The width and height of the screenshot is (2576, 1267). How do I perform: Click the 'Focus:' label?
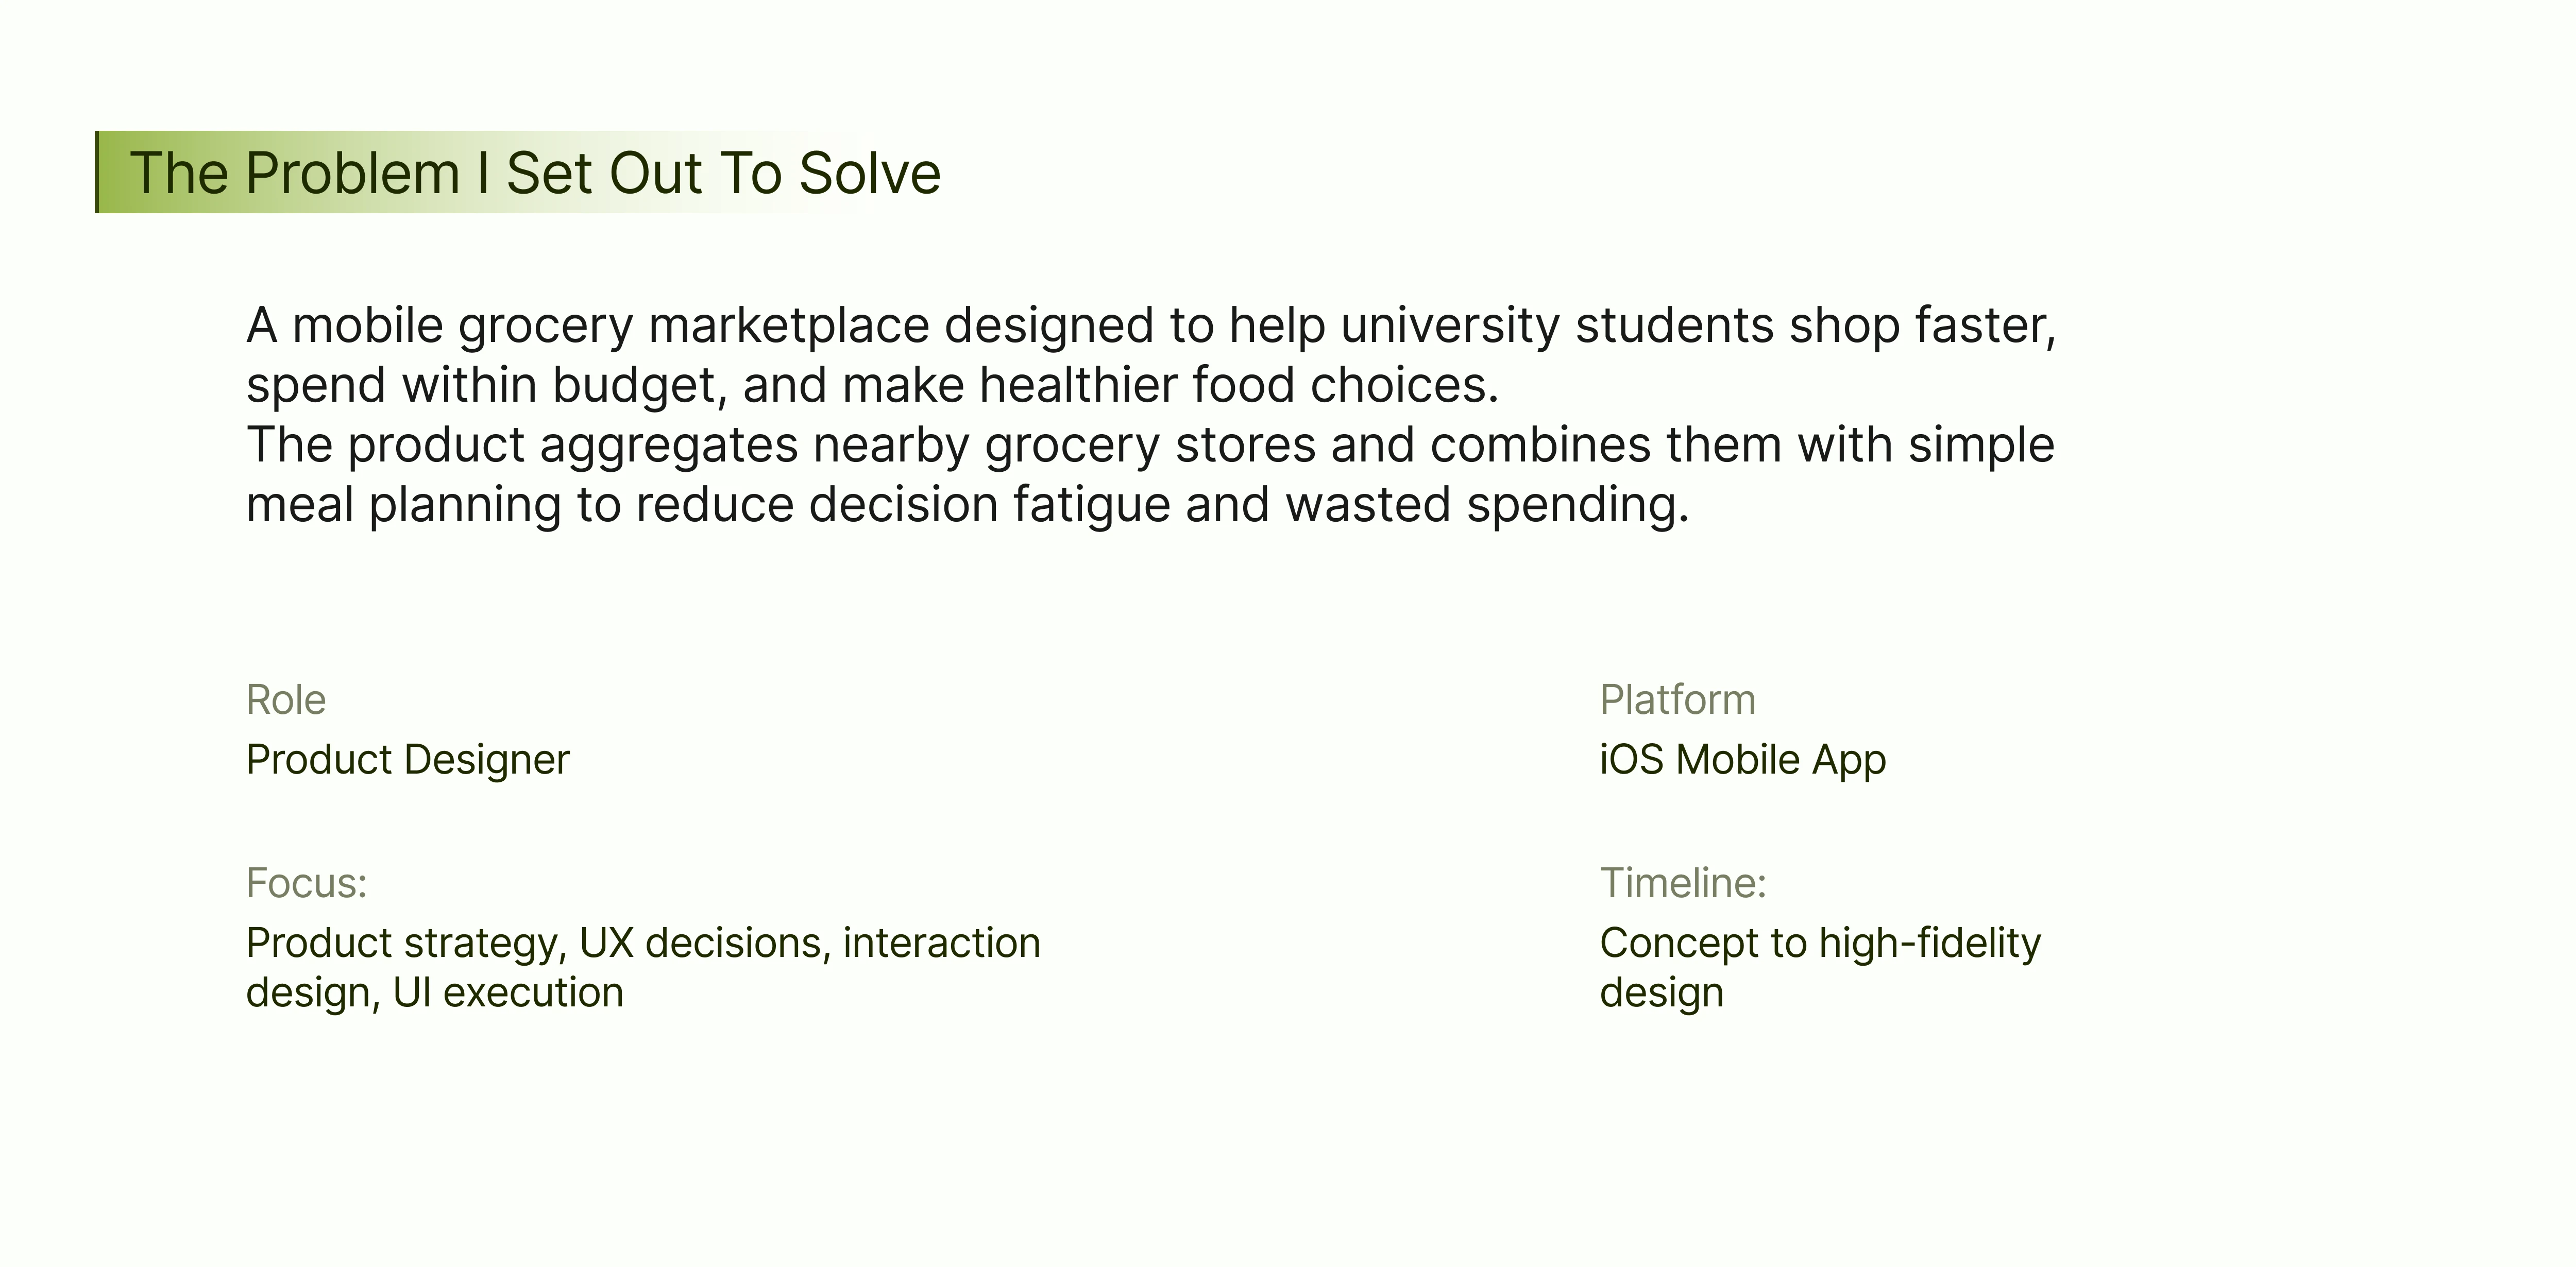click(307, 883)
